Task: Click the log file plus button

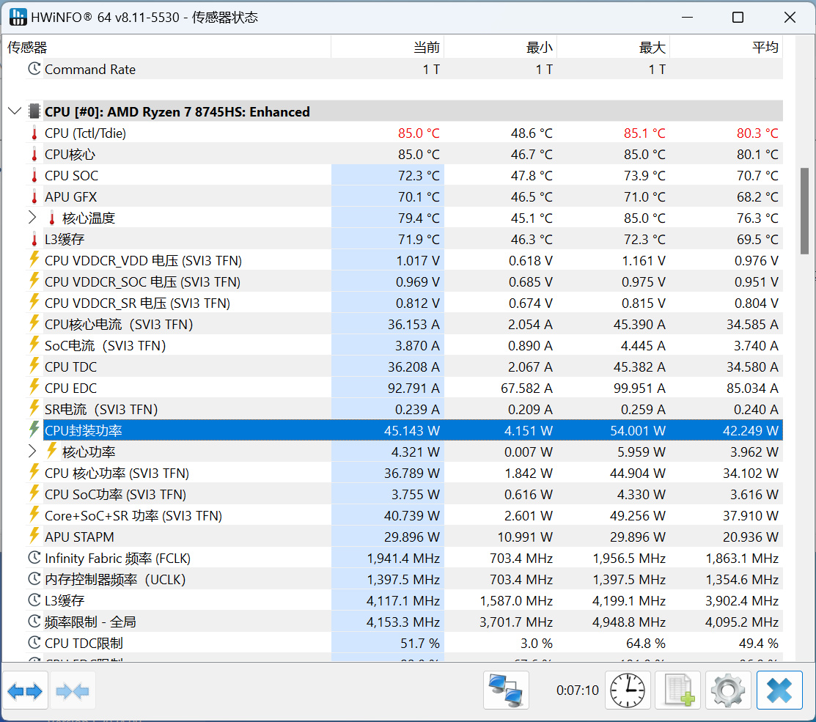Action: pyautogui.click(x=678, y=690)
